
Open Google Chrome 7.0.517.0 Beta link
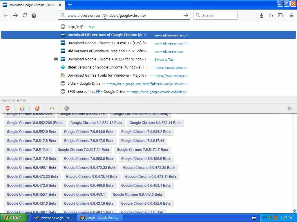coord(32,159)
